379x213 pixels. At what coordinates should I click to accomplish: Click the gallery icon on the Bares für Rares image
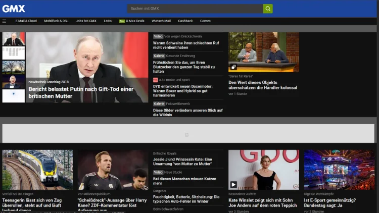[233, 67]
